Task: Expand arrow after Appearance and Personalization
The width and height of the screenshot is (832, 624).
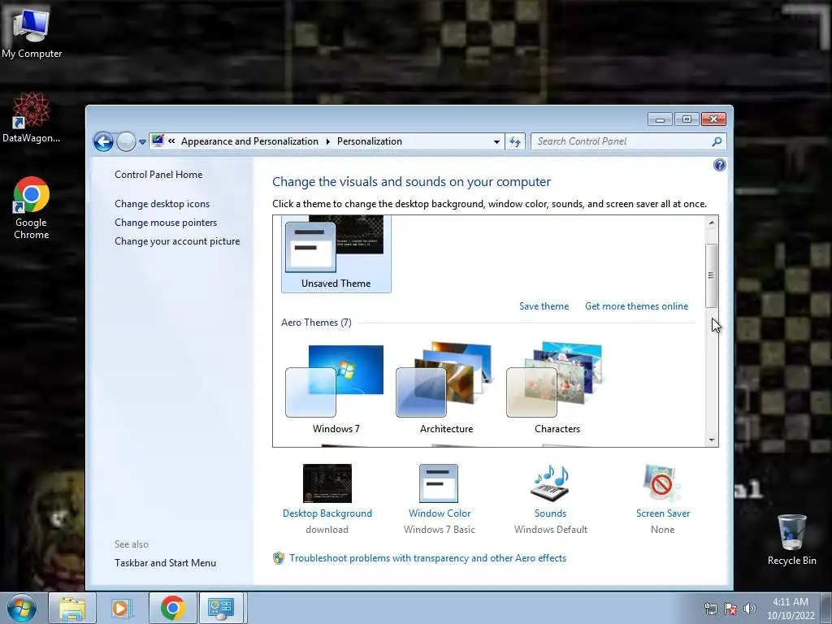Action: tap(327, 141)
